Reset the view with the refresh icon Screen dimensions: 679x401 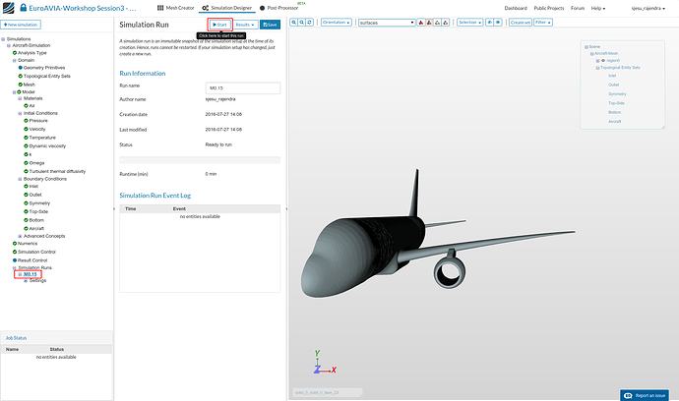[x=310, y=22]
